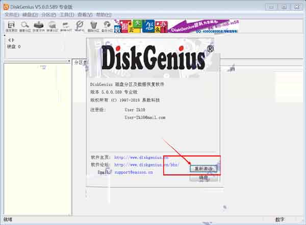Maximize the DiskGenius window
The image size is (306, 225).
coord(284,7)
